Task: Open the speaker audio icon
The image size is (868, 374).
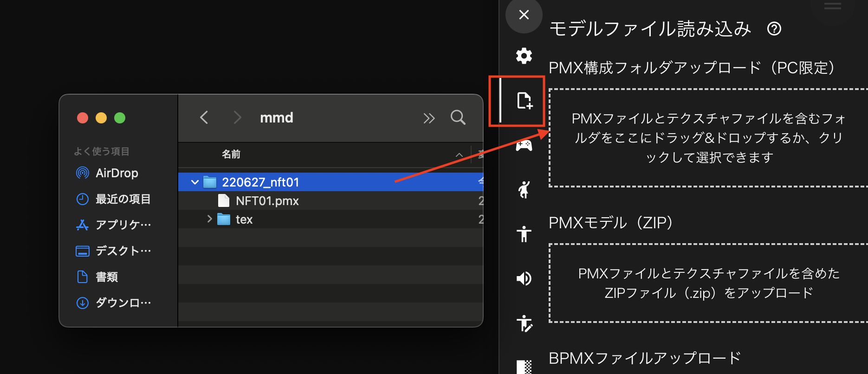Action: pos(524,278)
